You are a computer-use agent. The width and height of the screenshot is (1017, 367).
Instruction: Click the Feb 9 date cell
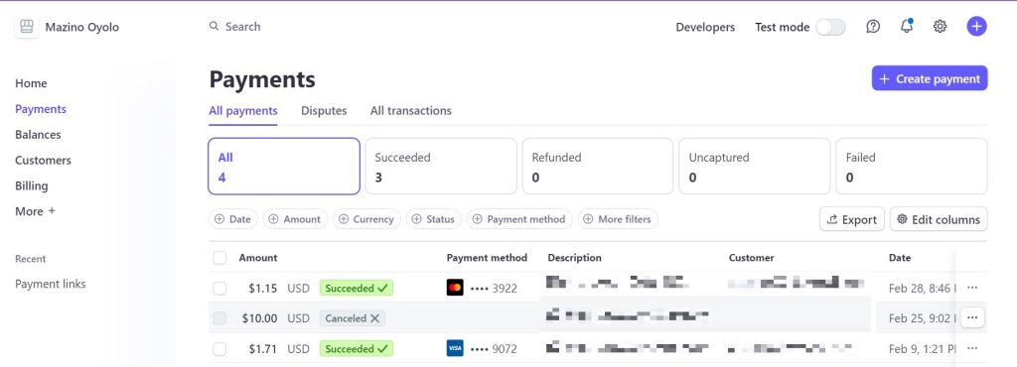922,349
